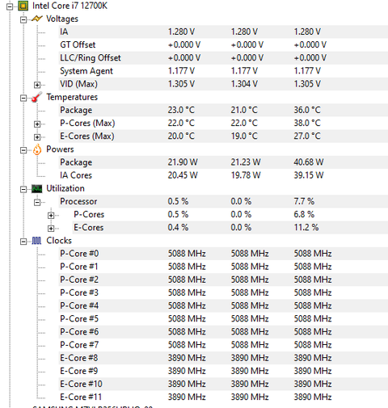Expand E-Cores (Max) temperatures
Screen dimensions: 388x408
37,137
